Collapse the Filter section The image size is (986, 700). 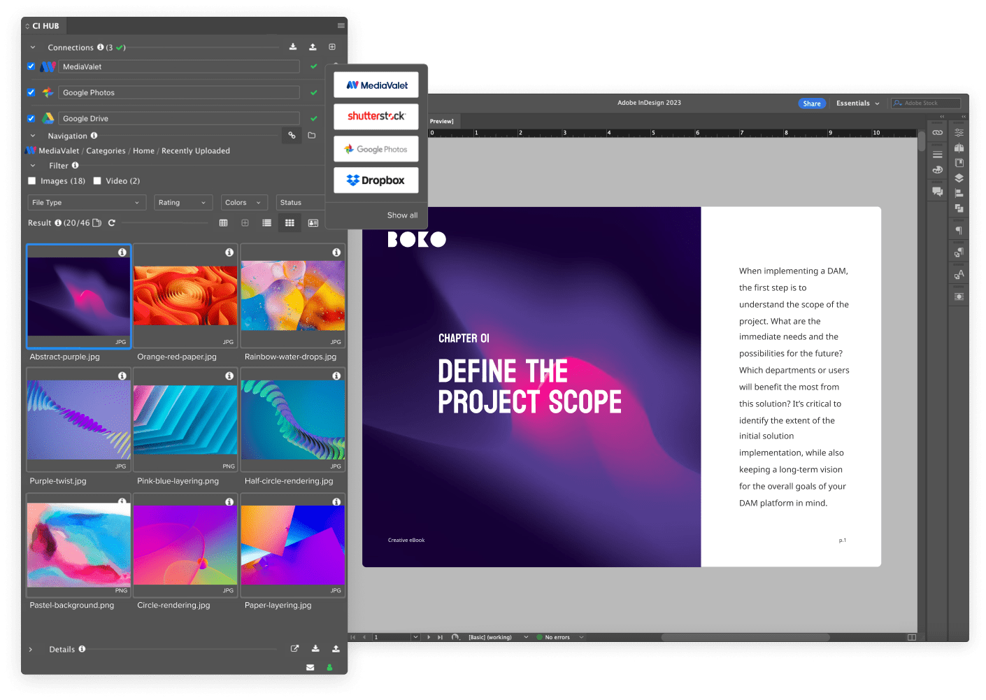pyautogui.click(x=32, y=166)
